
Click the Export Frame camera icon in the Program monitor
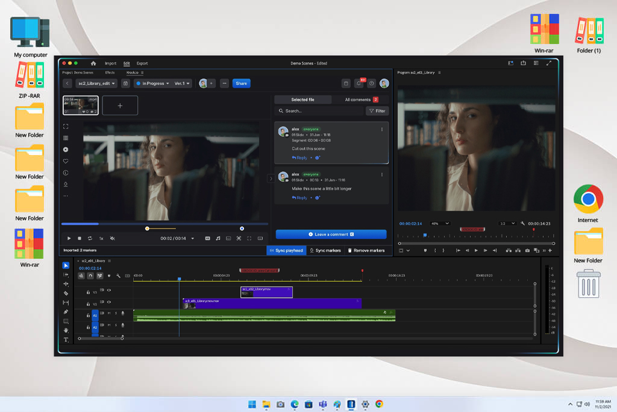(x=527, y=250)
